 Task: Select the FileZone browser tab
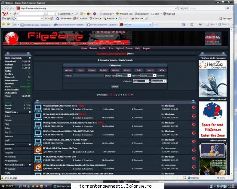(135, 24)
